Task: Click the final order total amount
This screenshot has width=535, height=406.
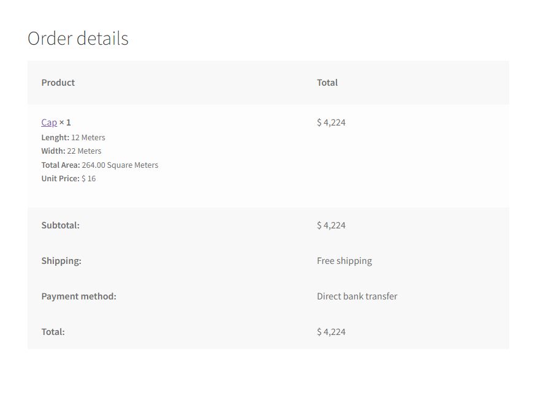Action: pyautogui.click(x=331, y=332)
